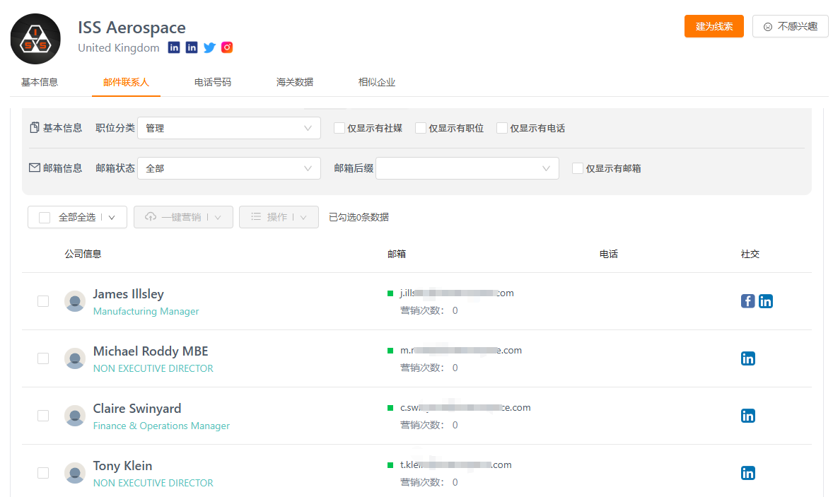Open James Illsley's contact name
833x497 pixels.
128,294
